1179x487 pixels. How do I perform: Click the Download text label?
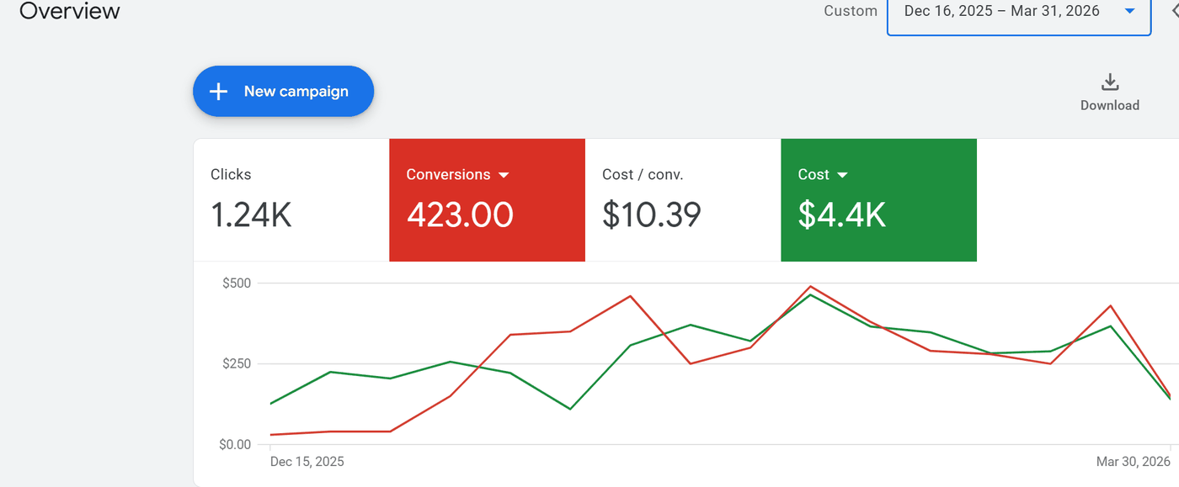pyautogui.click(x=1110, y=105)
